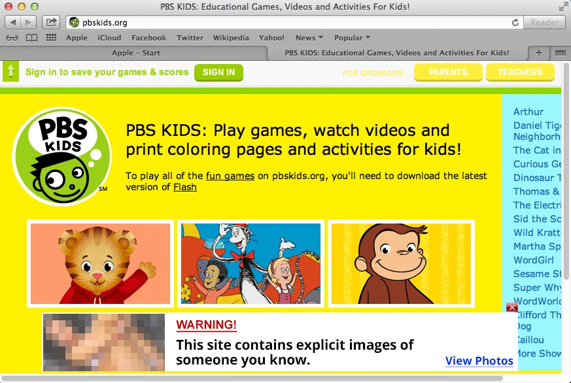
Task: Open the Curious George thumbnail
Action: (401, 264)
